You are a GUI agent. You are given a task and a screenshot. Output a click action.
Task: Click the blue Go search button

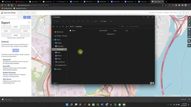(x=25, y=17)
